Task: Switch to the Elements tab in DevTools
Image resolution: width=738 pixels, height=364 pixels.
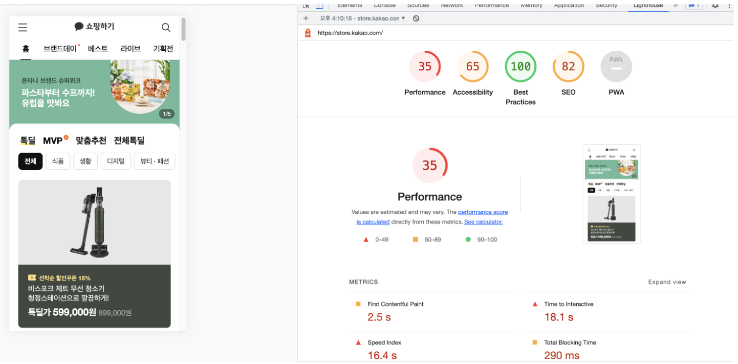Action: point(350,5)
